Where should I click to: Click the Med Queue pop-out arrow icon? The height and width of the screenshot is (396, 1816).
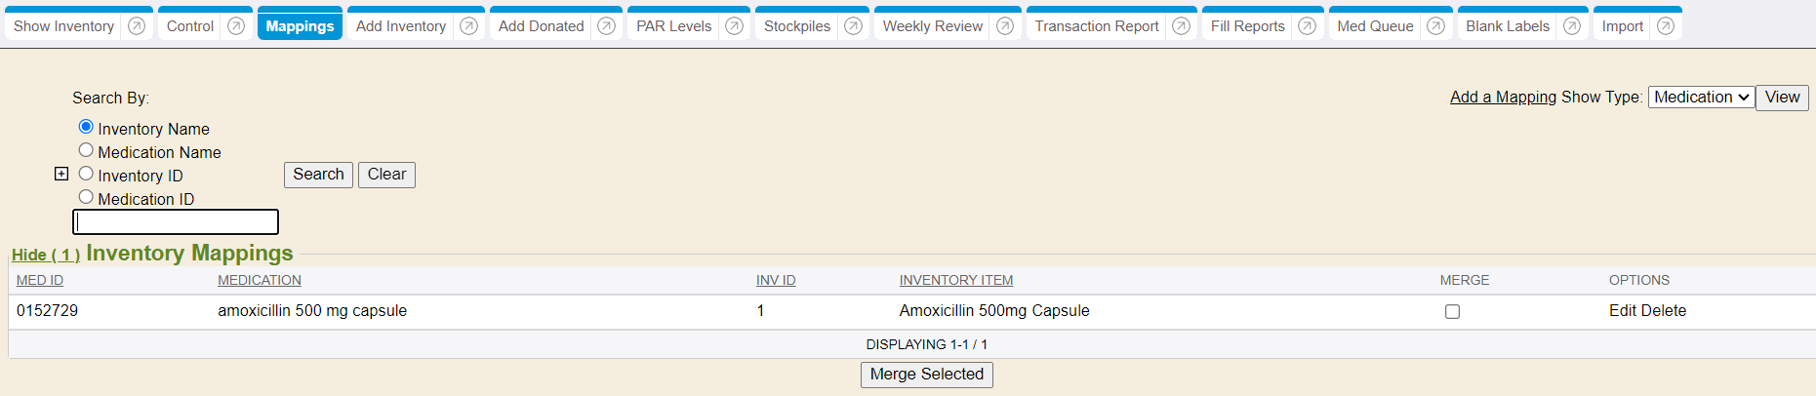[x=1435, y=26]
